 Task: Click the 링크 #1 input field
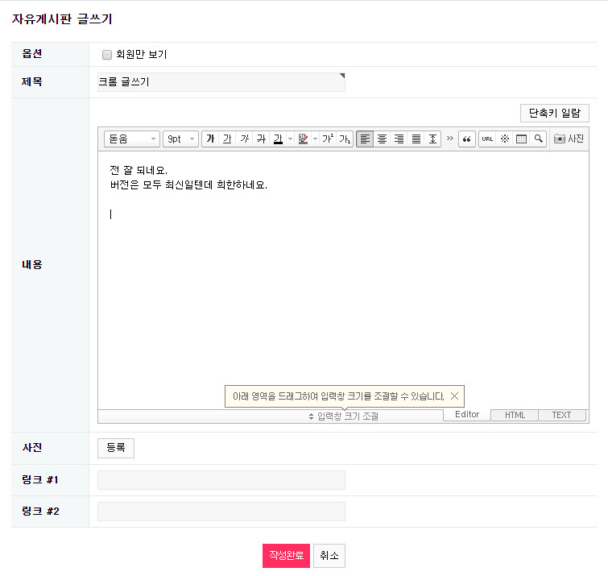(x=221, y=480)
